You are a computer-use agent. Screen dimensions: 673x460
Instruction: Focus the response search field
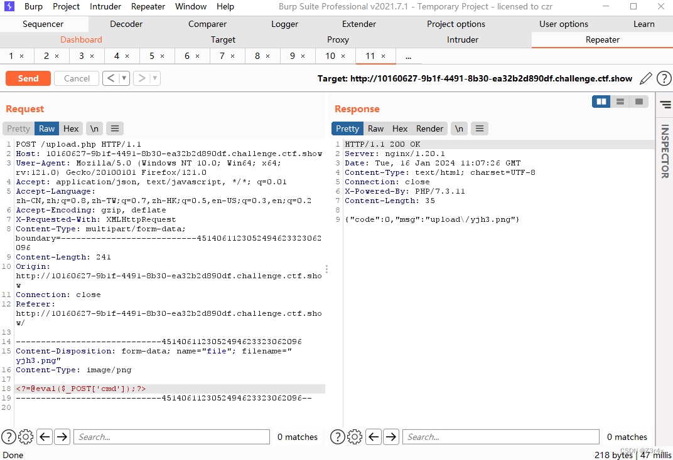[x=501, y=437]
